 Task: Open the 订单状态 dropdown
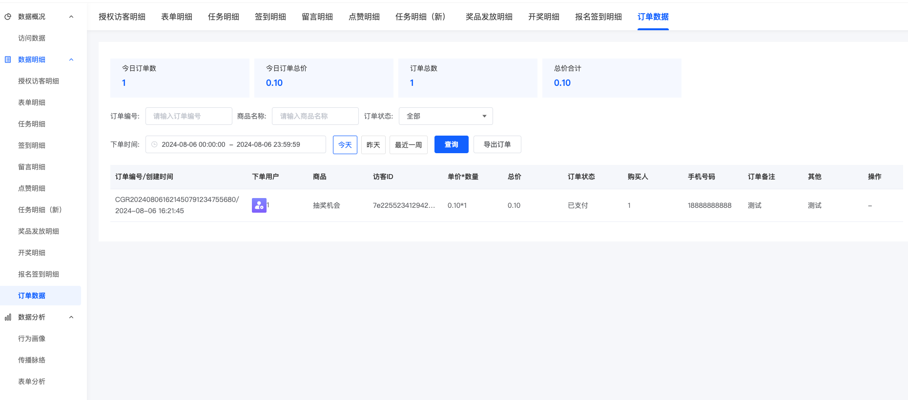(x=445, y=116)
